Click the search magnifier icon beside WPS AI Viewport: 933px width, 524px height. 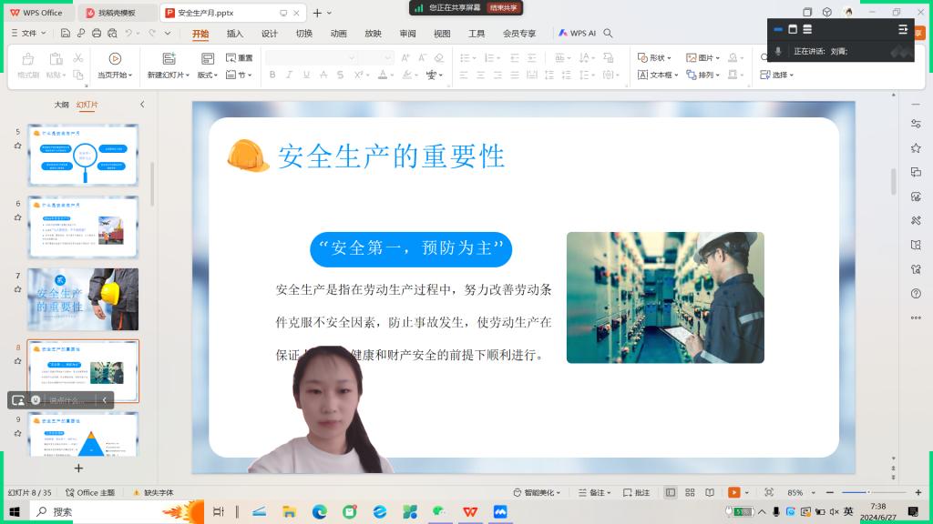(x=608, y=33)
